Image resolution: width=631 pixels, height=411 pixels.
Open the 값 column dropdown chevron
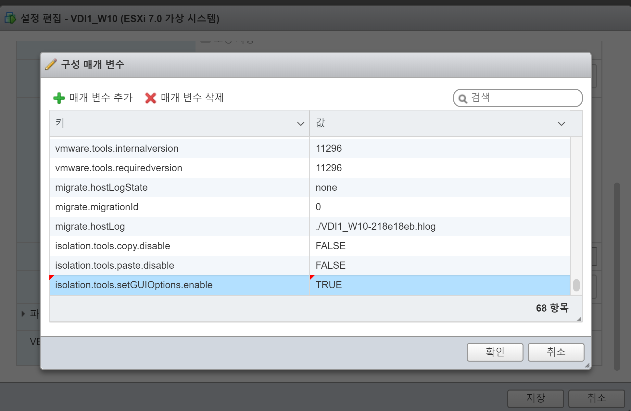[x=561, y=124]
